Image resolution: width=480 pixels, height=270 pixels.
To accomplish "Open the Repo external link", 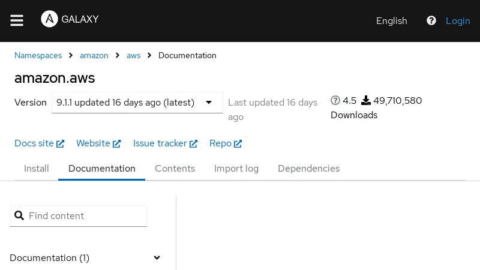I will click(x=226, y=143).
